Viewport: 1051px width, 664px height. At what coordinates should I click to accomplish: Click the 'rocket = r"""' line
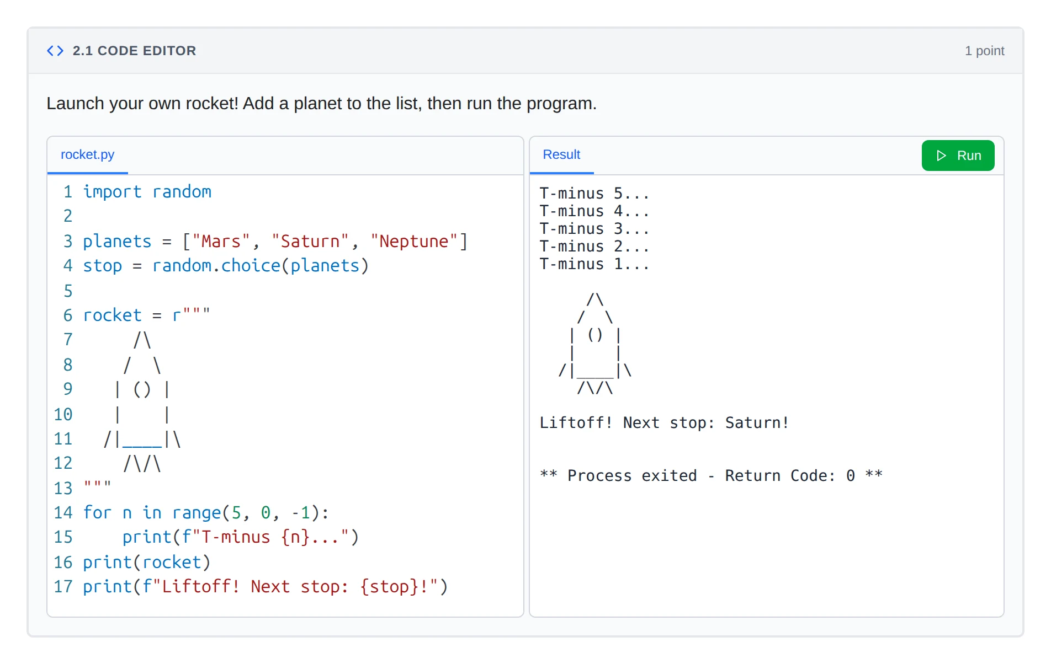146,315
